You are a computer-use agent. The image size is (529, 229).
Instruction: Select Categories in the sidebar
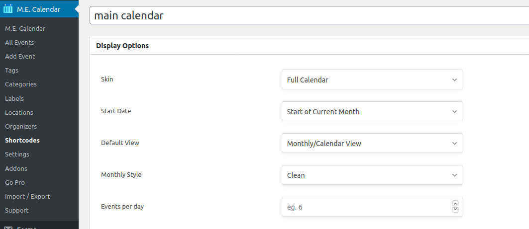(x=21, y=84)
